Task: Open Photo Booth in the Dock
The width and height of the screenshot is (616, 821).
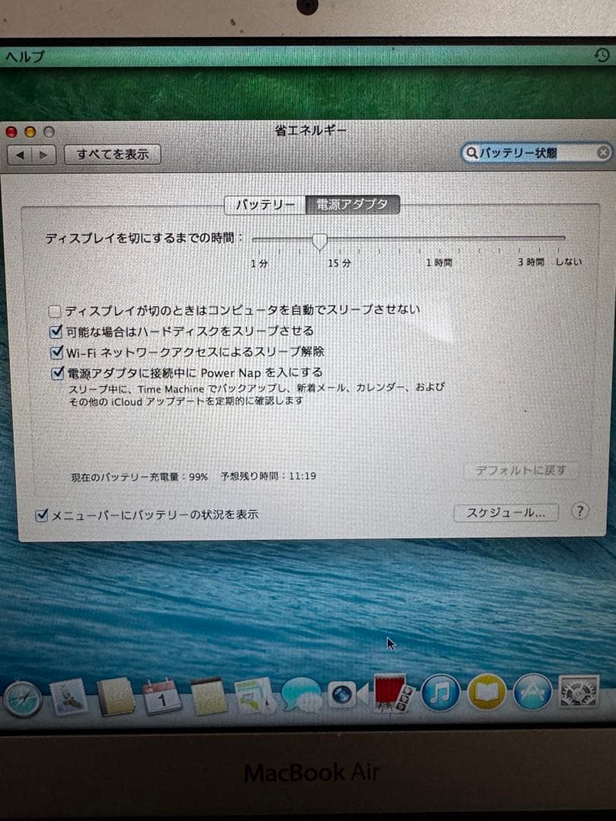Action: (x=394, y=693)
